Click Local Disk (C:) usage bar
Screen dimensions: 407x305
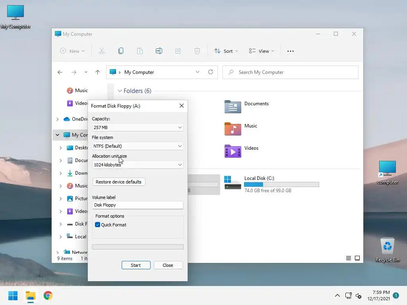click(281, 184)
